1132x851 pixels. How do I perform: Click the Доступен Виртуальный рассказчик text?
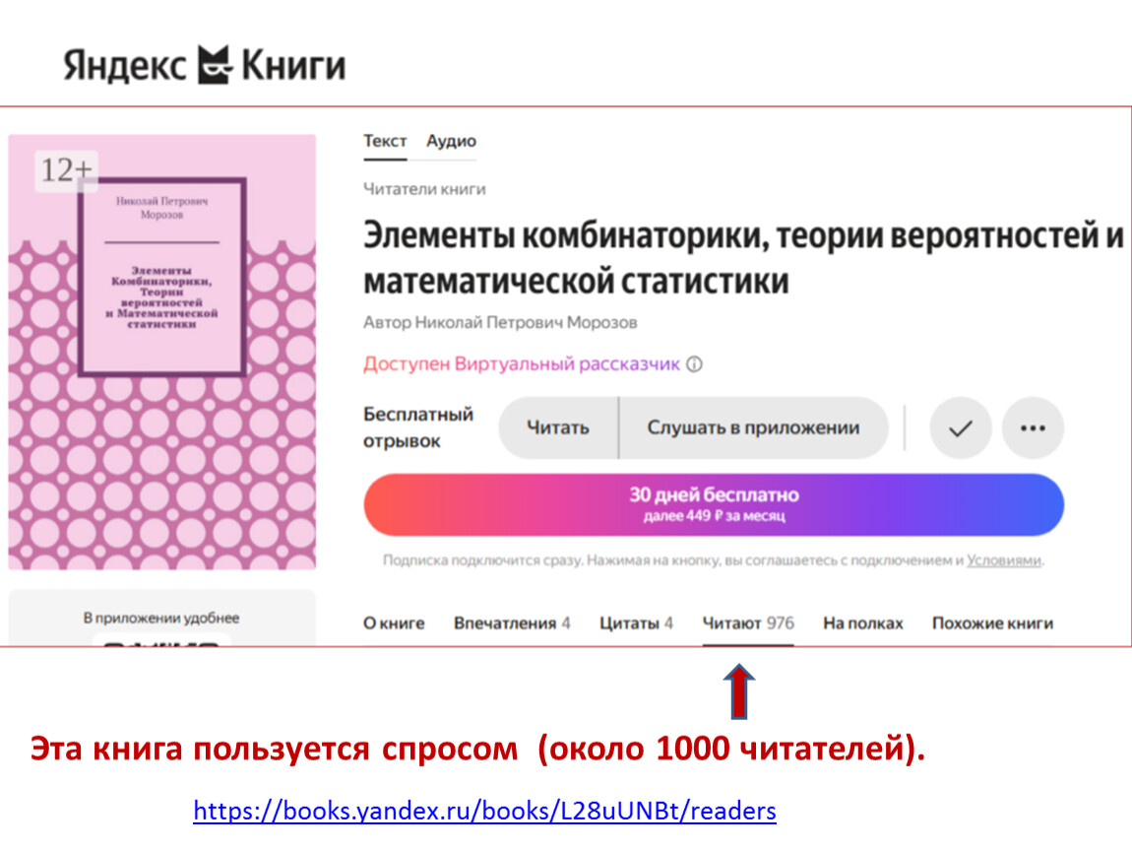522,364
